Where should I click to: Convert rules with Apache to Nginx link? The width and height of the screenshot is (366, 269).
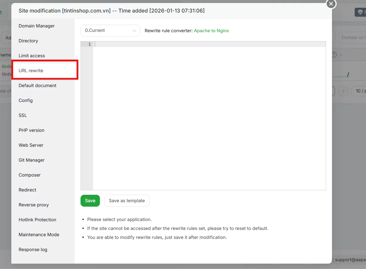click(x=211, y=30)
